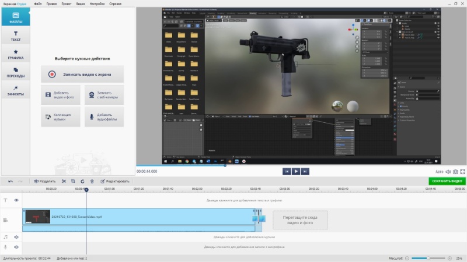The image size is (467, 262).
Task: Click the 00:00:44.000 timecode
Action: coord(147,171)
